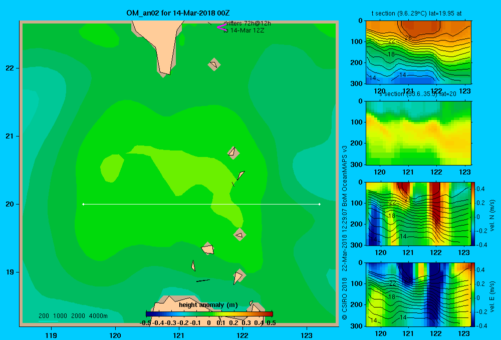Viewport: 501px width, 340px height.
Task: Click the "0.5" tick on the height anomaly scale
Action: [271, 323]
